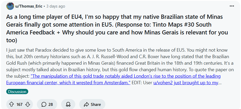
Task: Filter by the Discussion flair tag
Action: click(17, 92)
